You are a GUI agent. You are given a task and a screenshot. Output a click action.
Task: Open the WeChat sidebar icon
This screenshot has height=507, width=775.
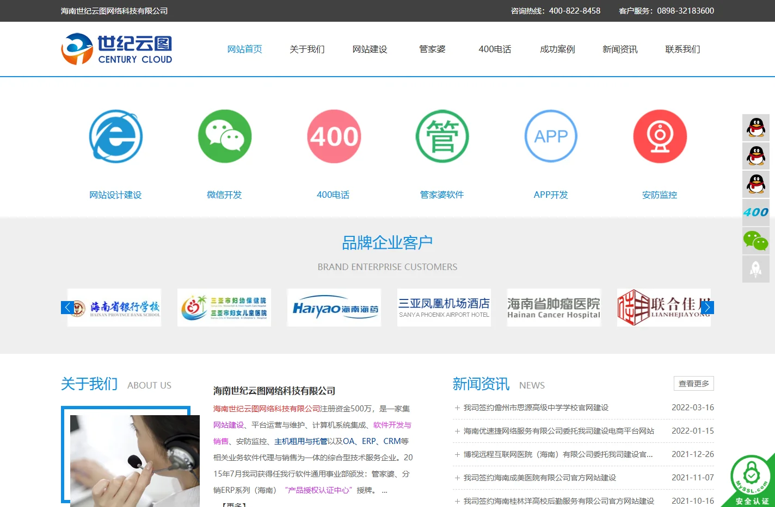pos(756,241)
